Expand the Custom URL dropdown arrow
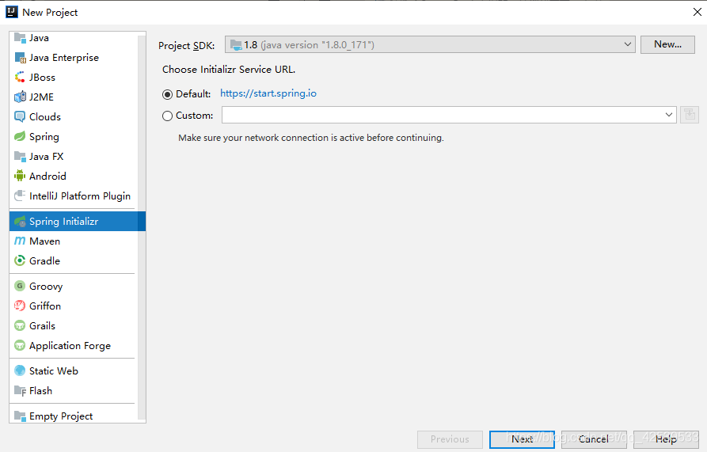Viewport: 707px width, 452px height. 669,115
